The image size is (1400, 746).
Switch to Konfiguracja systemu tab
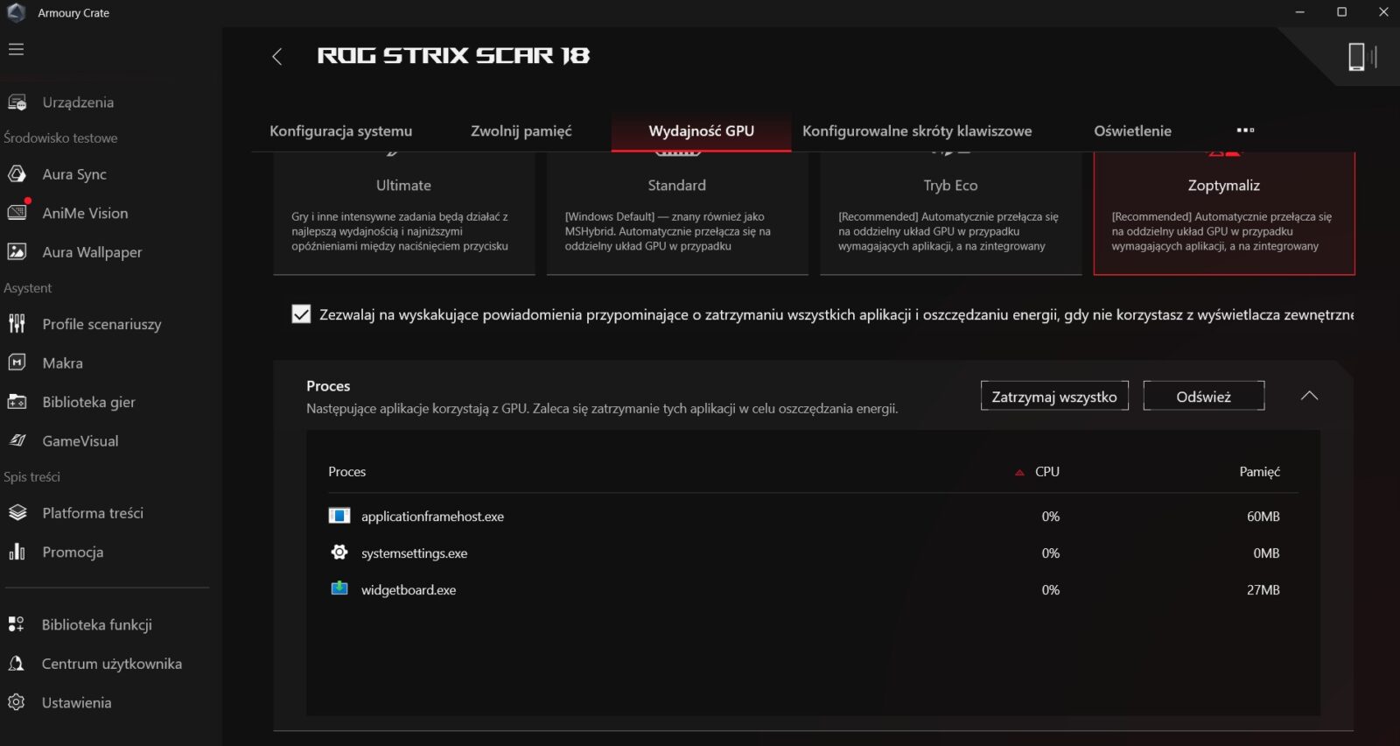[340, 131]
